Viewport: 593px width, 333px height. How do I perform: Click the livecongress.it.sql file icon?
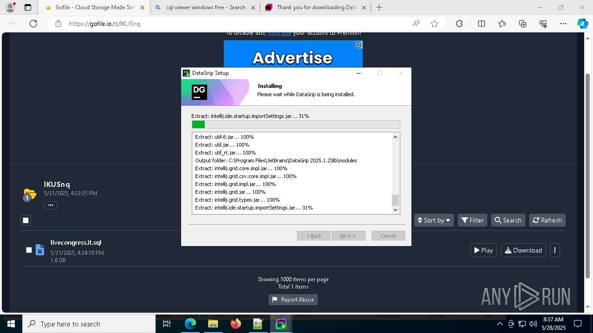click(40, 250)
